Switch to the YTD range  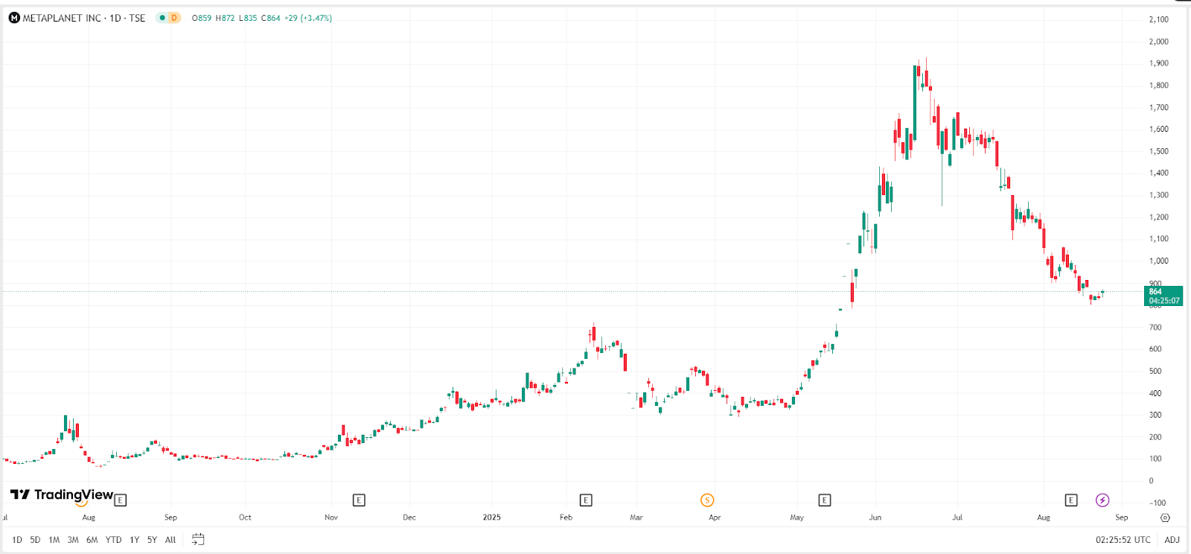113,540
